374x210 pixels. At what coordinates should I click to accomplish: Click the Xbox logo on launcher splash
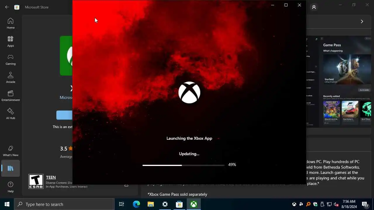(189, 92)
